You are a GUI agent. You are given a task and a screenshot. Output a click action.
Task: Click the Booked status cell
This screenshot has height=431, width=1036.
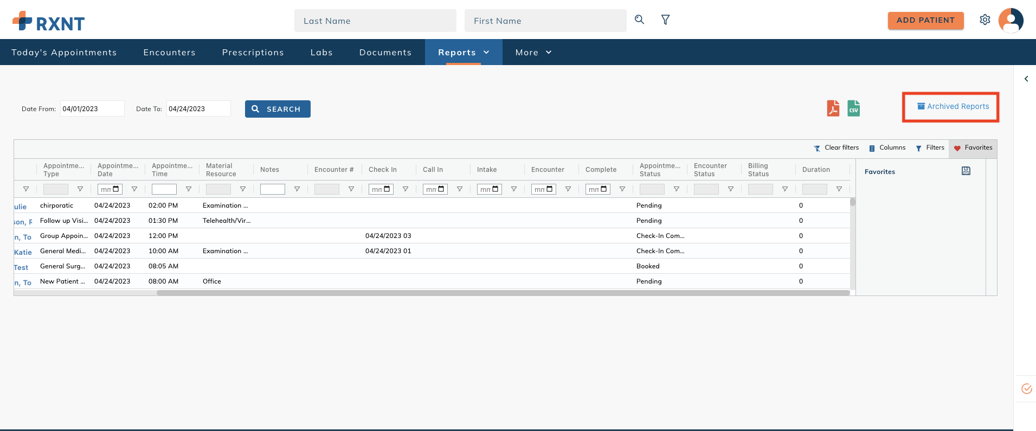click(x=648, y=266)
